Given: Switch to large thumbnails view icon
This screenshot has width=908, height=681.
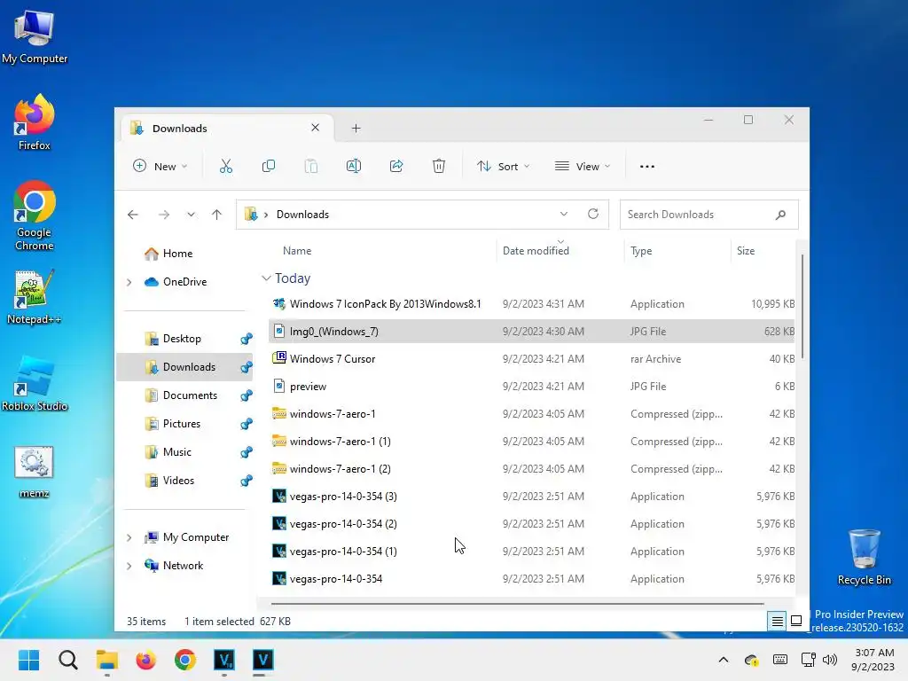Looking at the screenshot, I should pyautogui.click(x=796, y=621).
